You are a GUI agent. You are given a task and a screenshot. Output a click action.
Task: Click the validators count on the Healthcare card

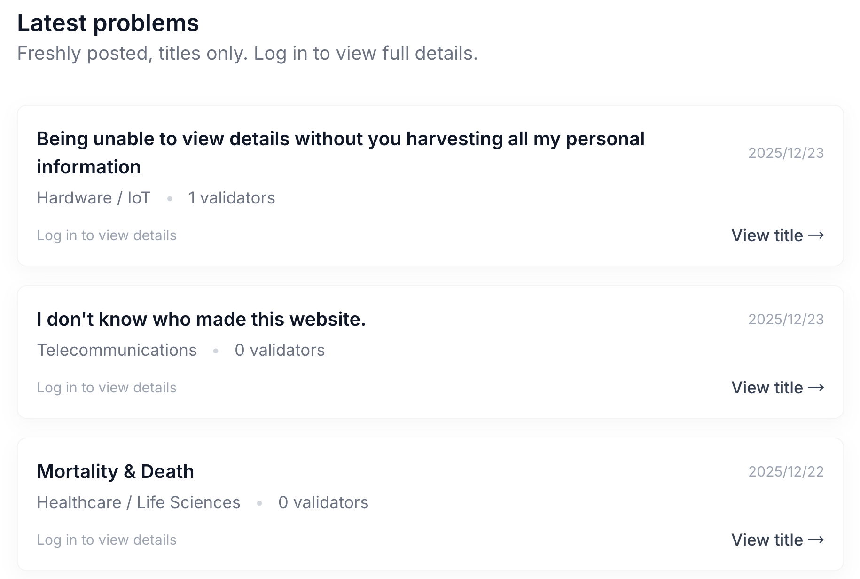tap(323, 502)
